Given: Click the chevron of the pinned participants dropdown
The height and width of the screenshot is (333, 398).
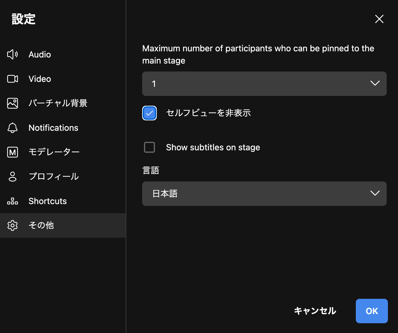Looking at the screenshot, I should 375,83.
